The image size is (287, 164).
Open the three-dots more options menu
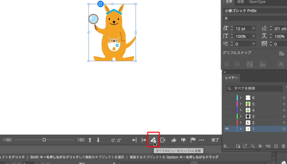202,140
